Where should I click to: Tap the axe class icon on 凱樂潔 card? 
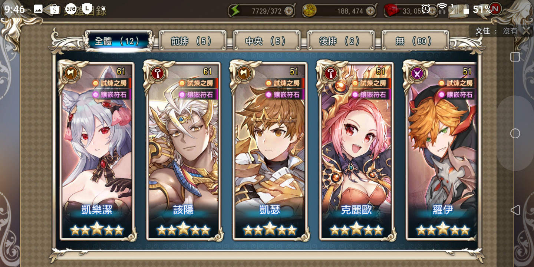[x=71, y=73]
